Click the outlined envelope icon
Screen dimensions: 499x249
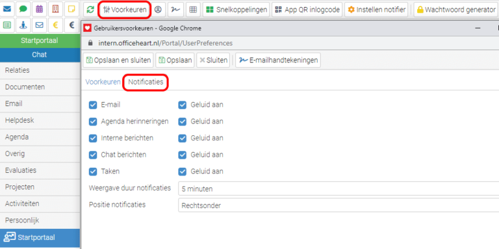(x=39, y=25)
